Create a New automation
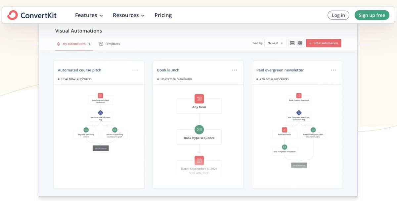Screen dimensions: 397x201 pyautogui.click(x=323, y=43)
